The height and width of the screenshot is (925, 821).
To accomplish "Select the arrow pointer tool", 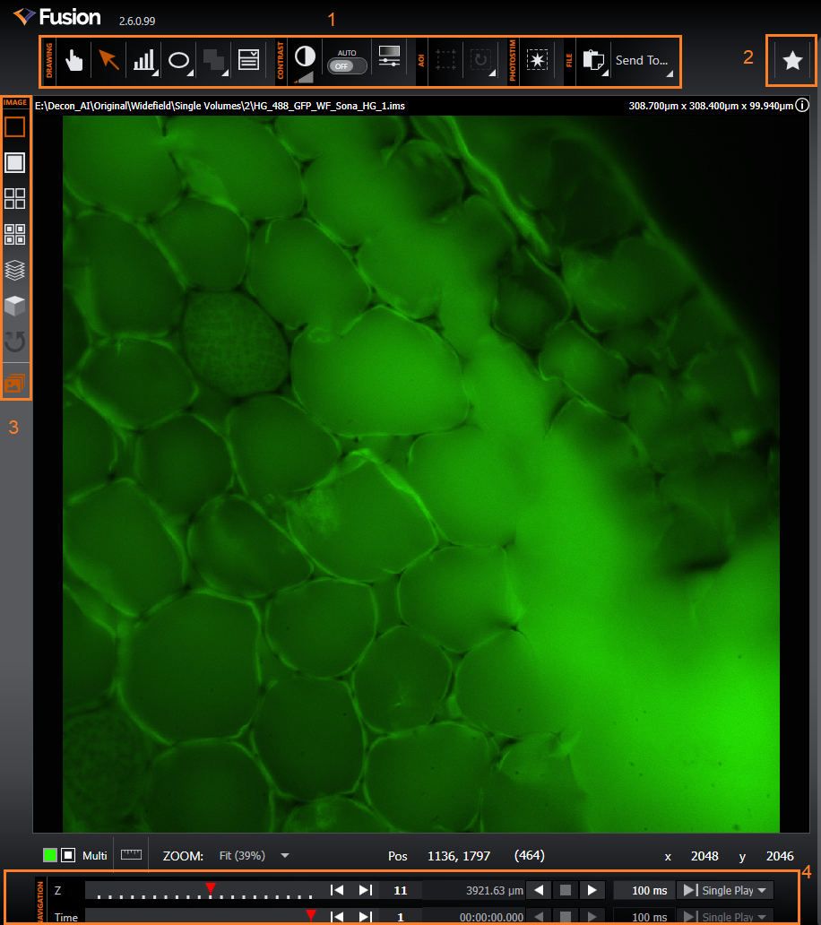I will 108,60.
